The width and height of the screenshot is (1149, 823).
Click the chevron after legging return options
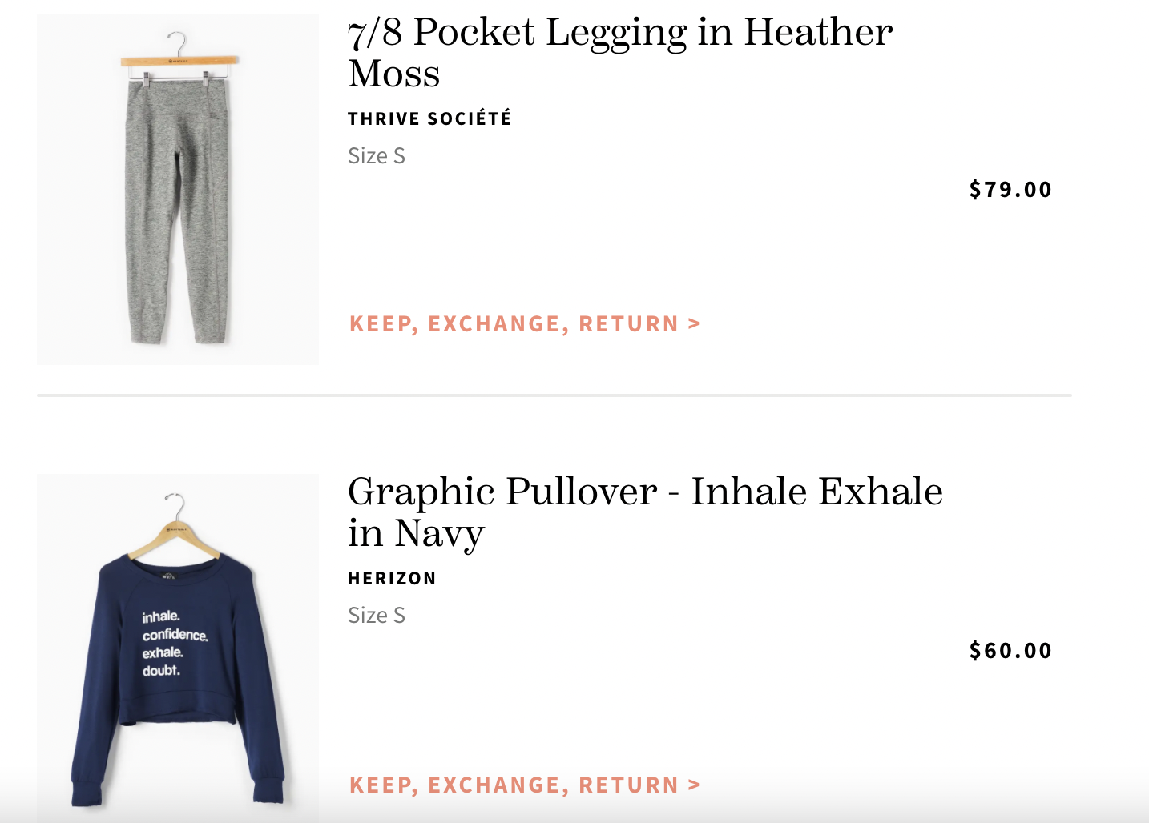[x=692, y=323]
